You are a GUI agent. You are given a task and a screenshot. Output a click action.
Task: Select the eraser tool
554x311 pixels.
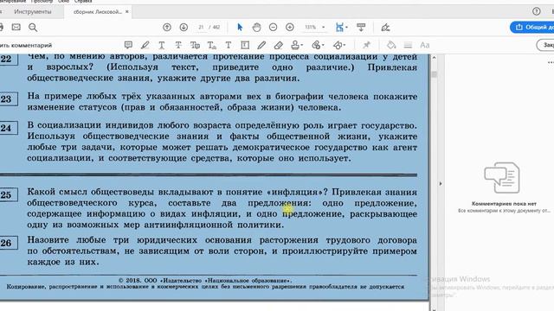click(279, 45)
